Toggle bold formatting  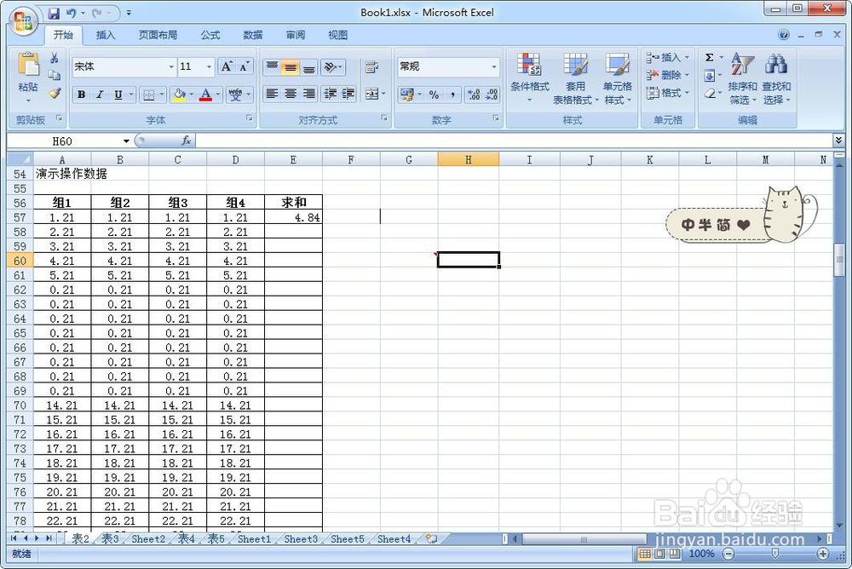click(81, 95)
